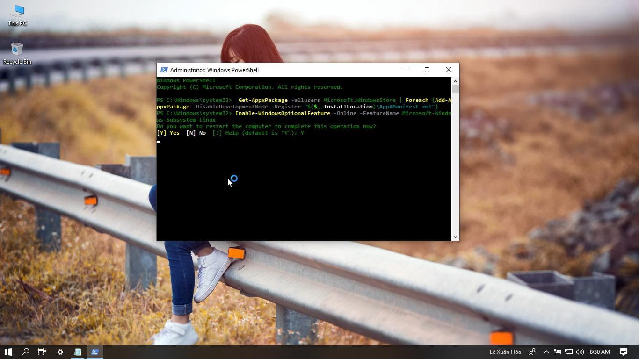Screen dimensions: 639x359
Task: Switch to the Windows PowerShell taskbar icon
Action: (x=95, y=352)
